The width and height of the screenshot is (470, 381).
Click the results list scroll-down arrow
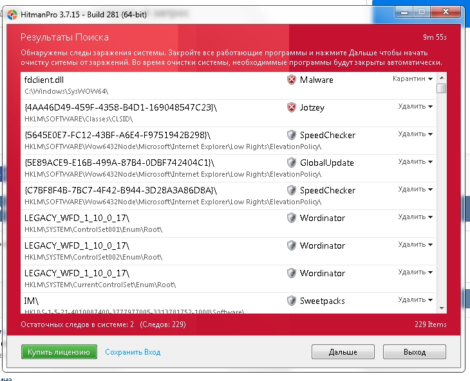(x=442, y=308)
